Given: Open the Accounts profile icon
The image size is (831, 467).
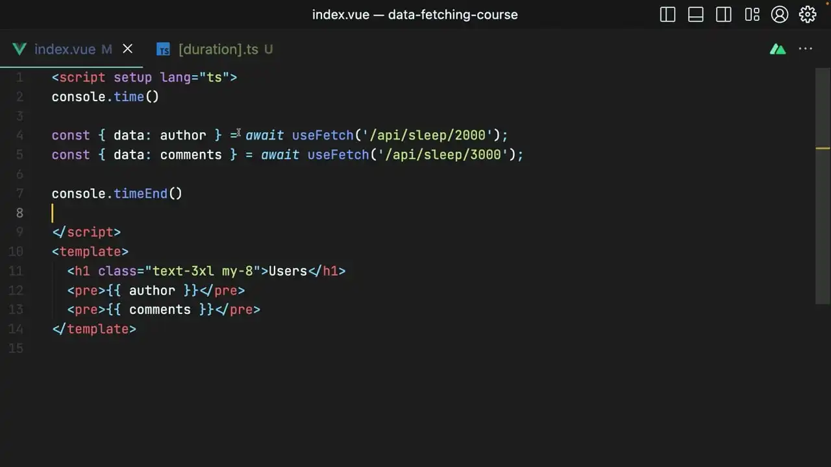Looking at the screenshot, I should 779,14.
